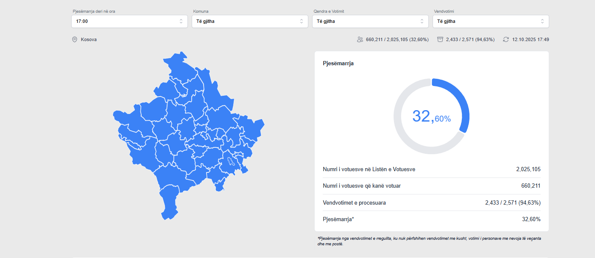
Task: Click the small outlined enclave municipality on map
Action: (231, 161)
